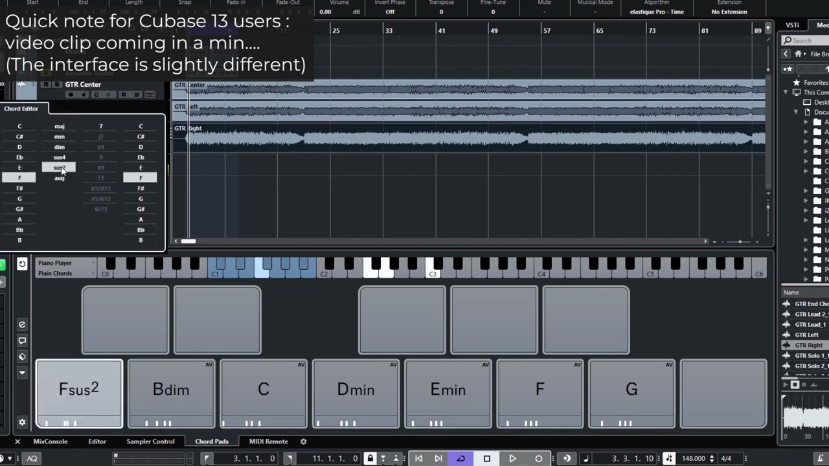Collapse the Documents folder tree node
Image resolution: width=829 pixels, height=466 pixels.
click(x=796, y=112)
